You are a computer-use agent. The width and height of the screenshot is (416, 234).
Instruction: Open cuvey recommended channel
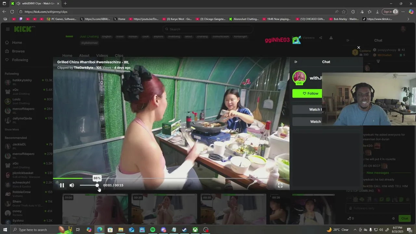[29, 213]
